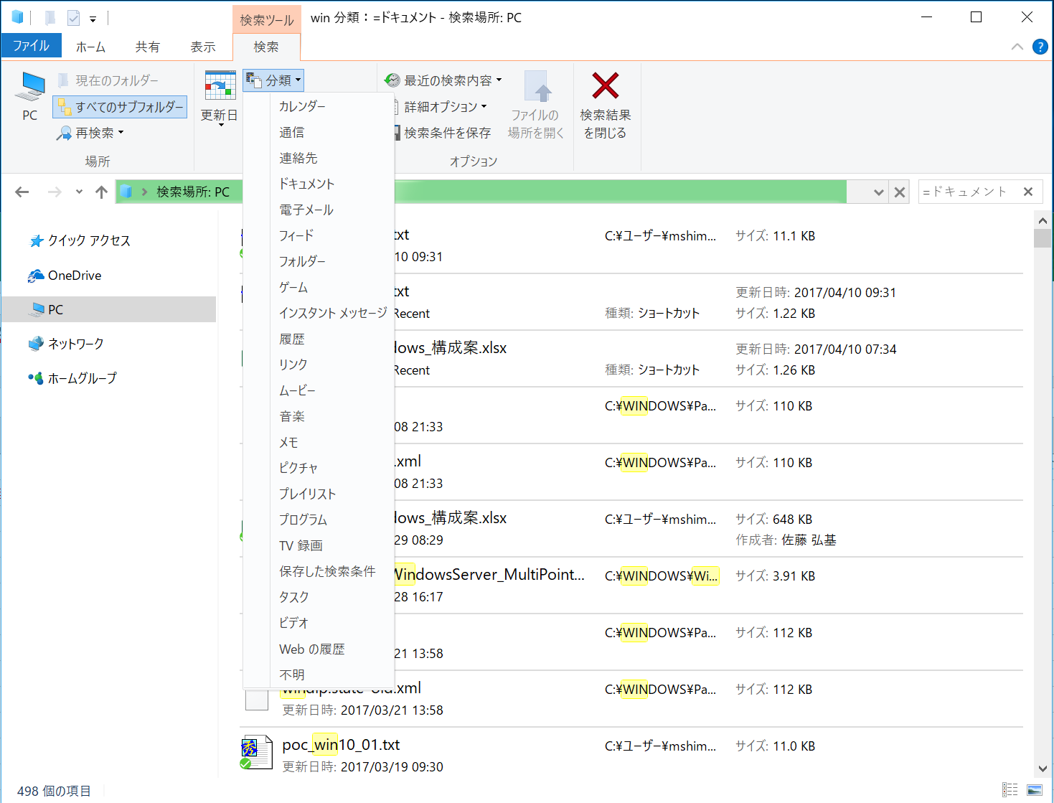Screen dimensions: 1054x803
Task: Open the 再検索 dropdown
Action: pyautogui.click(x=90, y=133)
